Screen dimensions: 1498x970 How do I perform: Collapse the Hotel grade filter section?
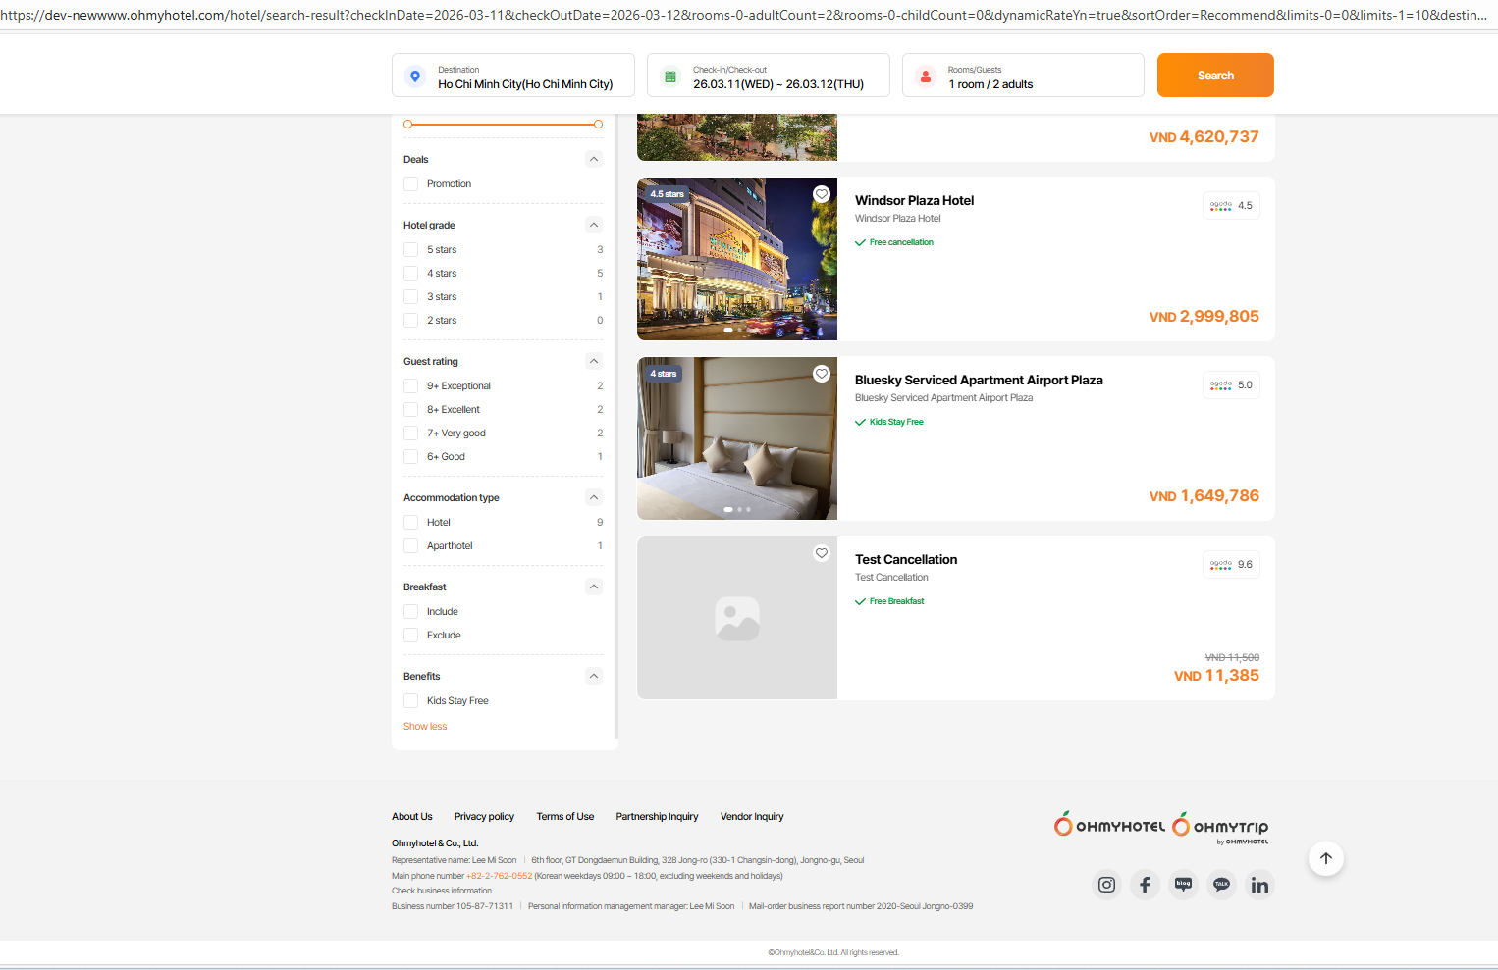(594, 225)
